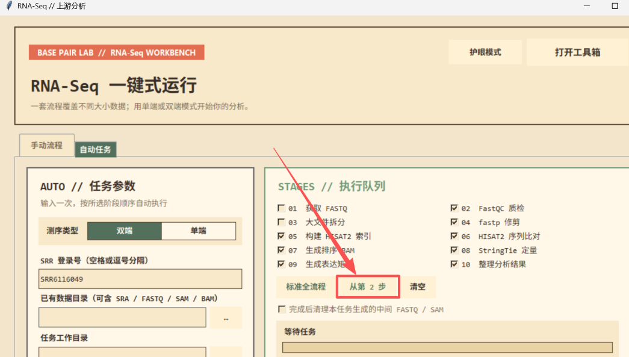Image resolution: width=629 pixels, height=357 pixels.
Task: Open the toolbox via 打开工具箱
Action: pyautogui.click(x=578, y=52)
